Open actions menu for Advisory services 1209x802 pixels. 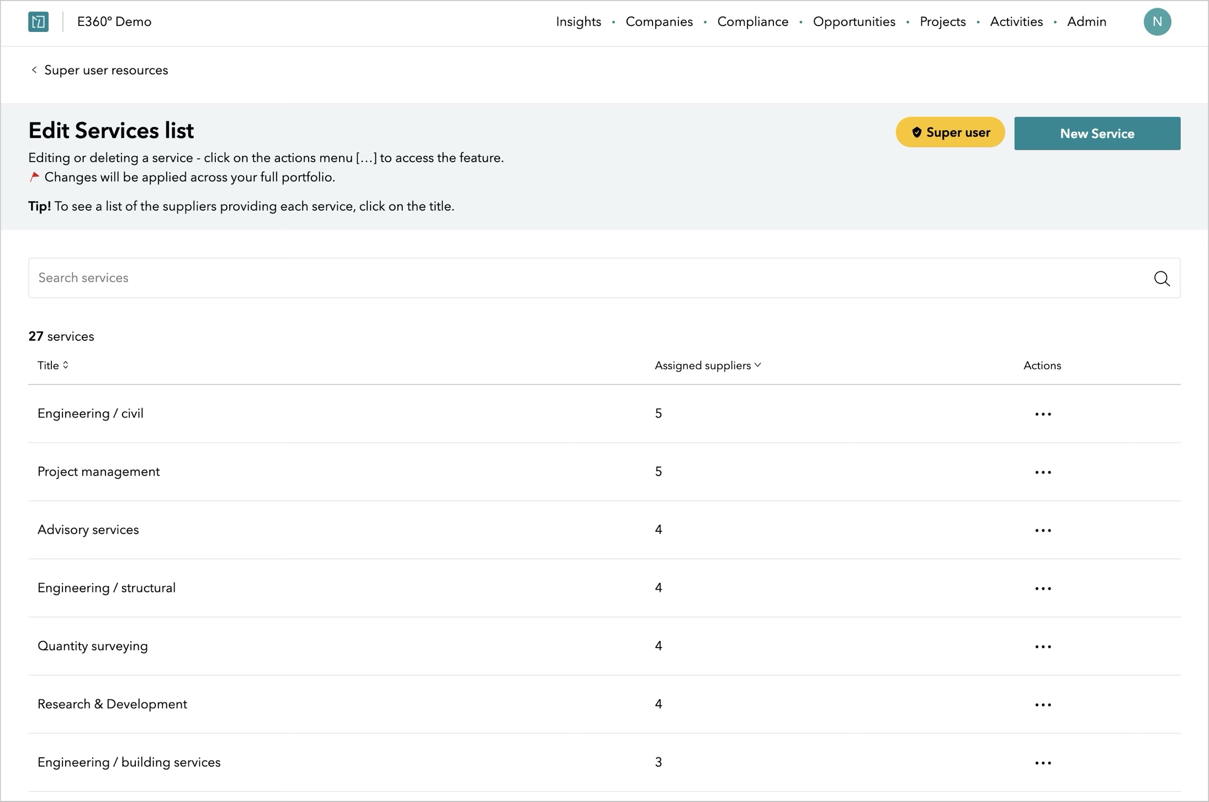click(1042, 531)
